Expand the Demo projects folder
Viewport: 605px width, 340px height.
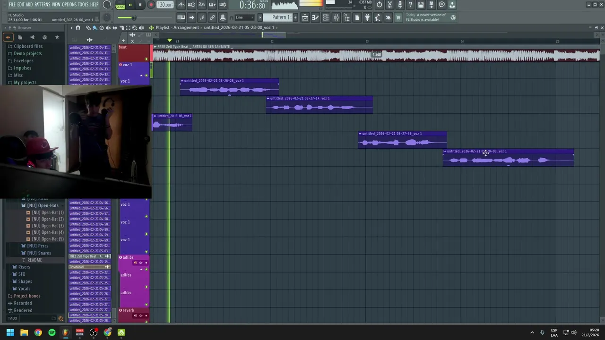coord(28,53)
